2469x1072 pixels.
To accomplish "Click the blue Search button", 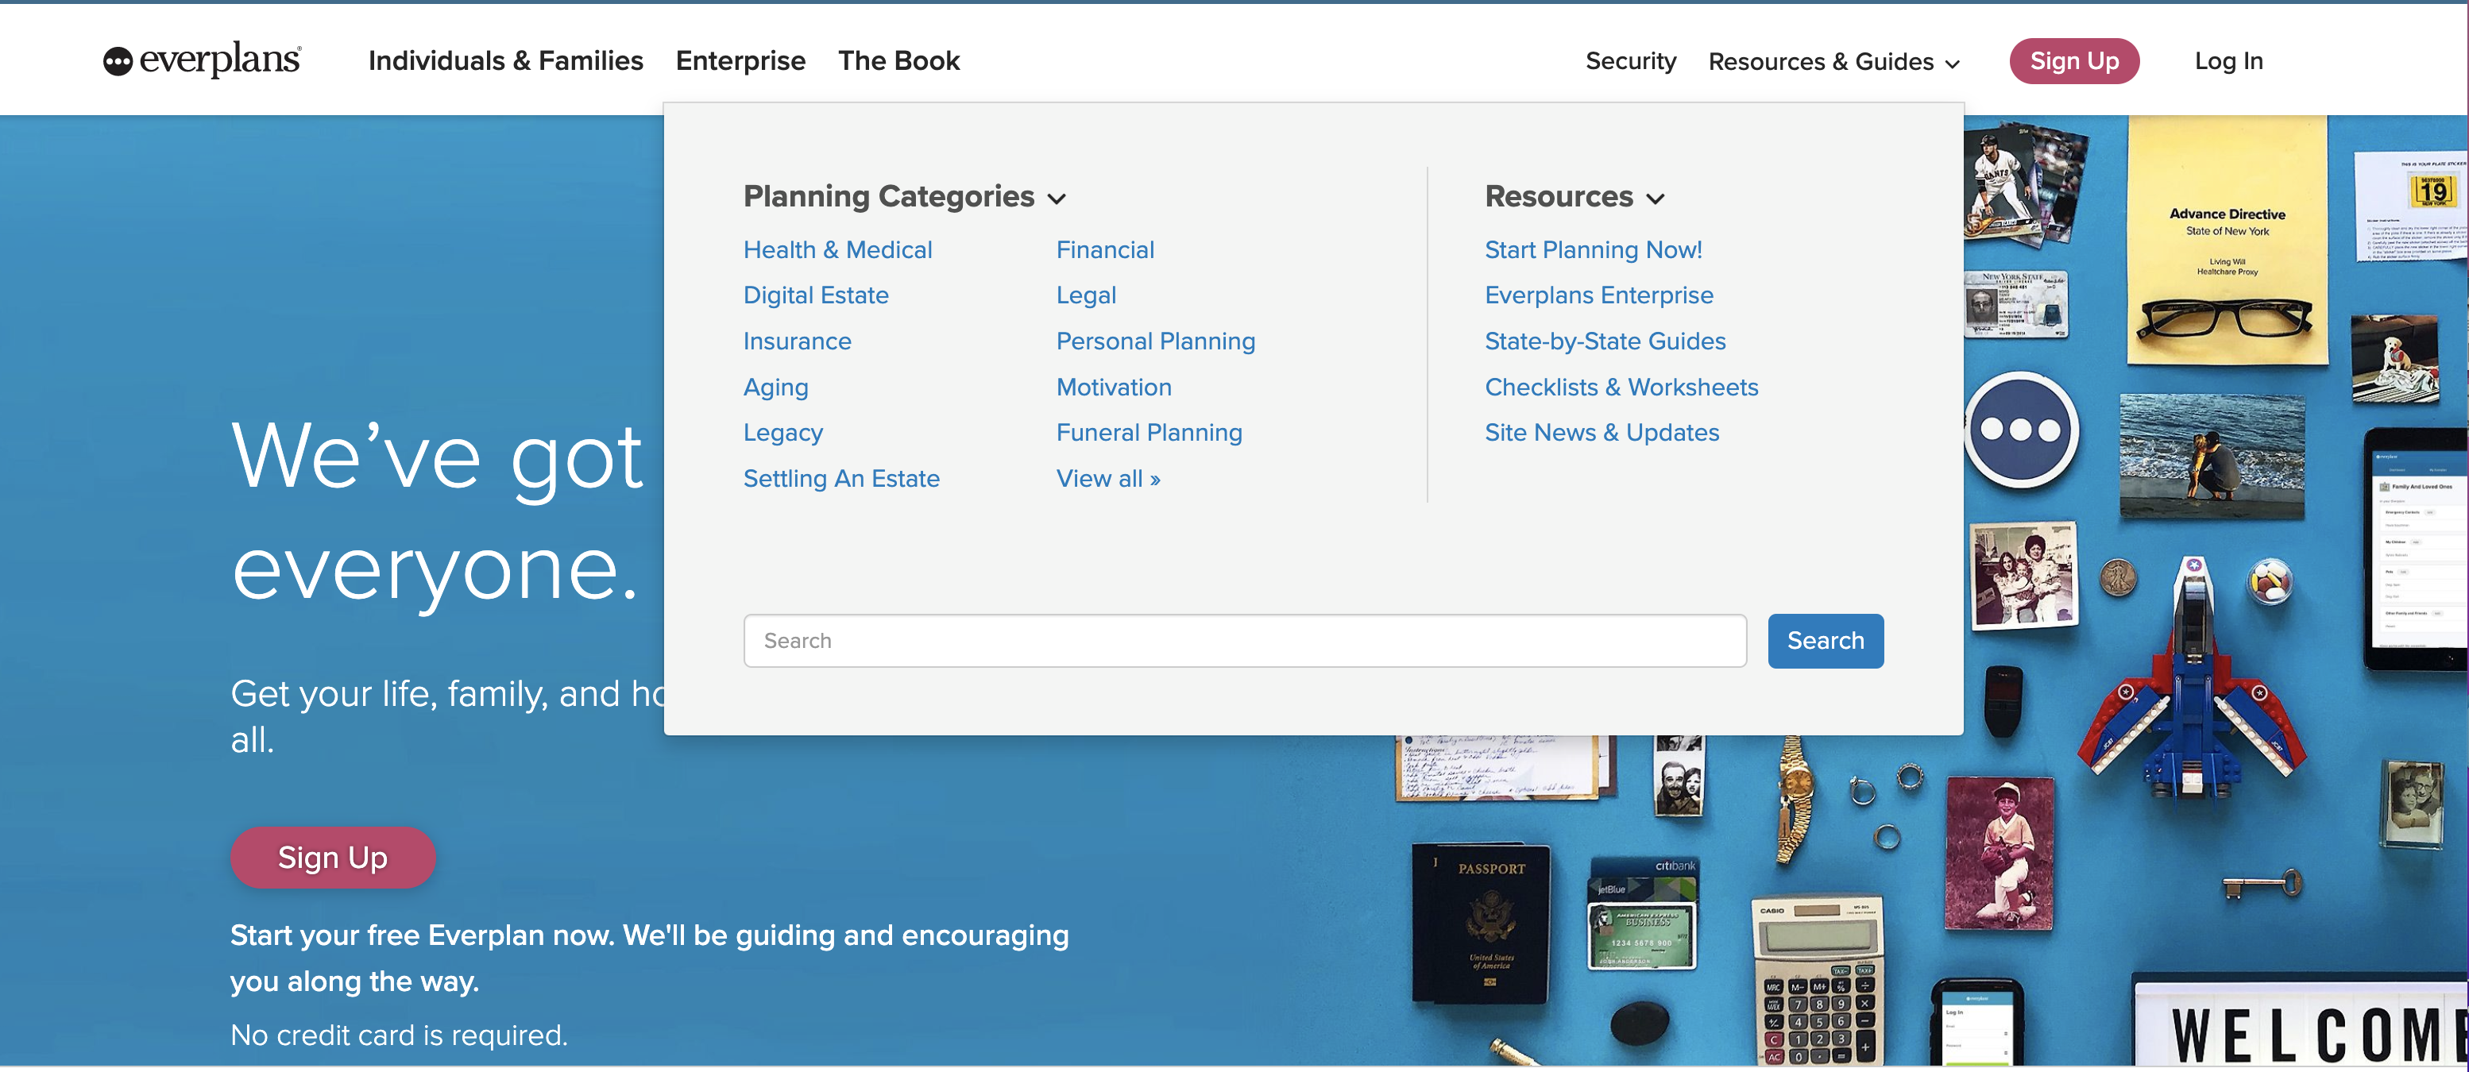I will coord(1825,640).
